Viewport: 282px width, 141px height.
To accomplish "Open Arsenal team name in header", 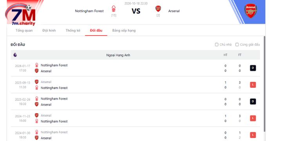I will pyautogui.click(x=174, y=11).
